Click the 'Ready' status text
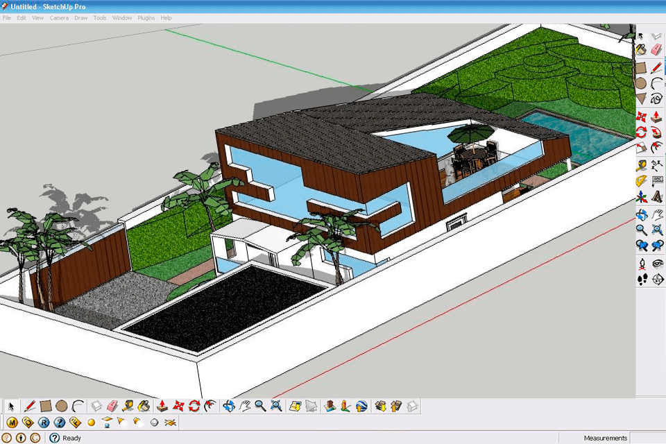666x444 pixels. [x=71, y=438]
